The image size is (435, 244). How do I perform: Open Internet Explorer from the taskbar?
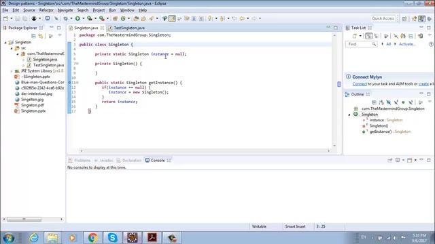tap(34, 238)
